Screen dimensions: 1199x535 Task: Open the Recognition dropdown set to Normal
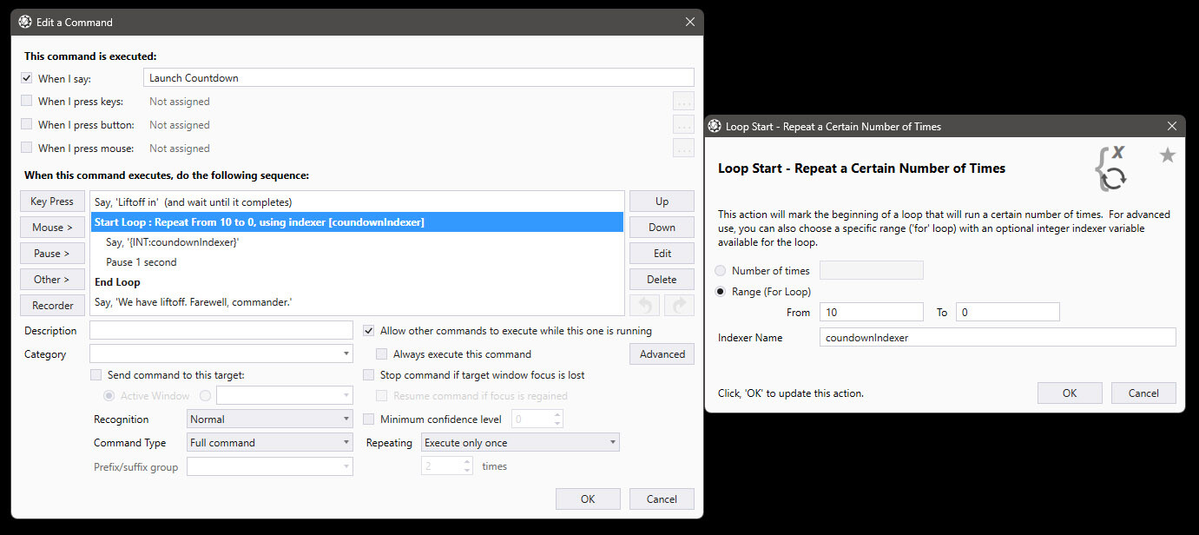tap(269, 419)
